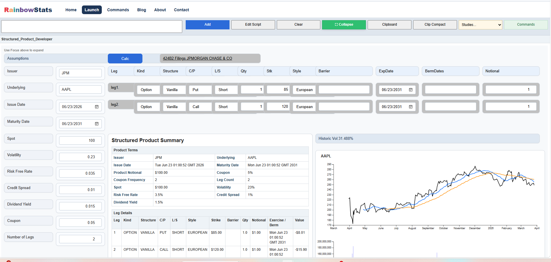Screen dimensions: 551x262
Task: Open calendar picker for Issue Date
Action: [x=97, y=107]
